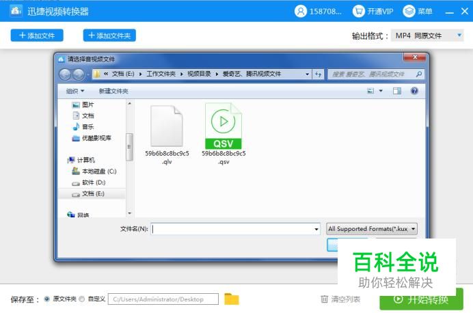
Task: Click the 开通VIP cart icon
Action: pos(358,11)
